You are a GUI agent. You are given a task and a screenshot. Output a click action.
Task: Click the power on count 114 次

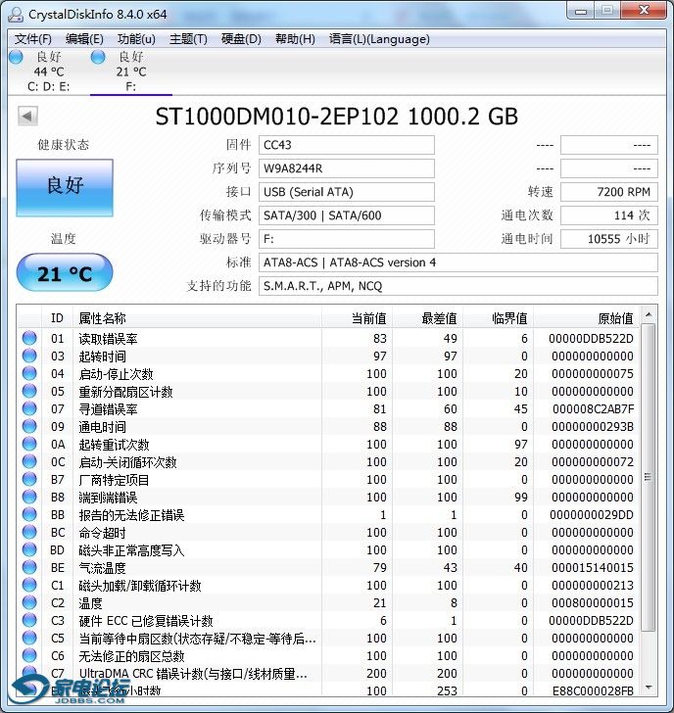point(609,215)
